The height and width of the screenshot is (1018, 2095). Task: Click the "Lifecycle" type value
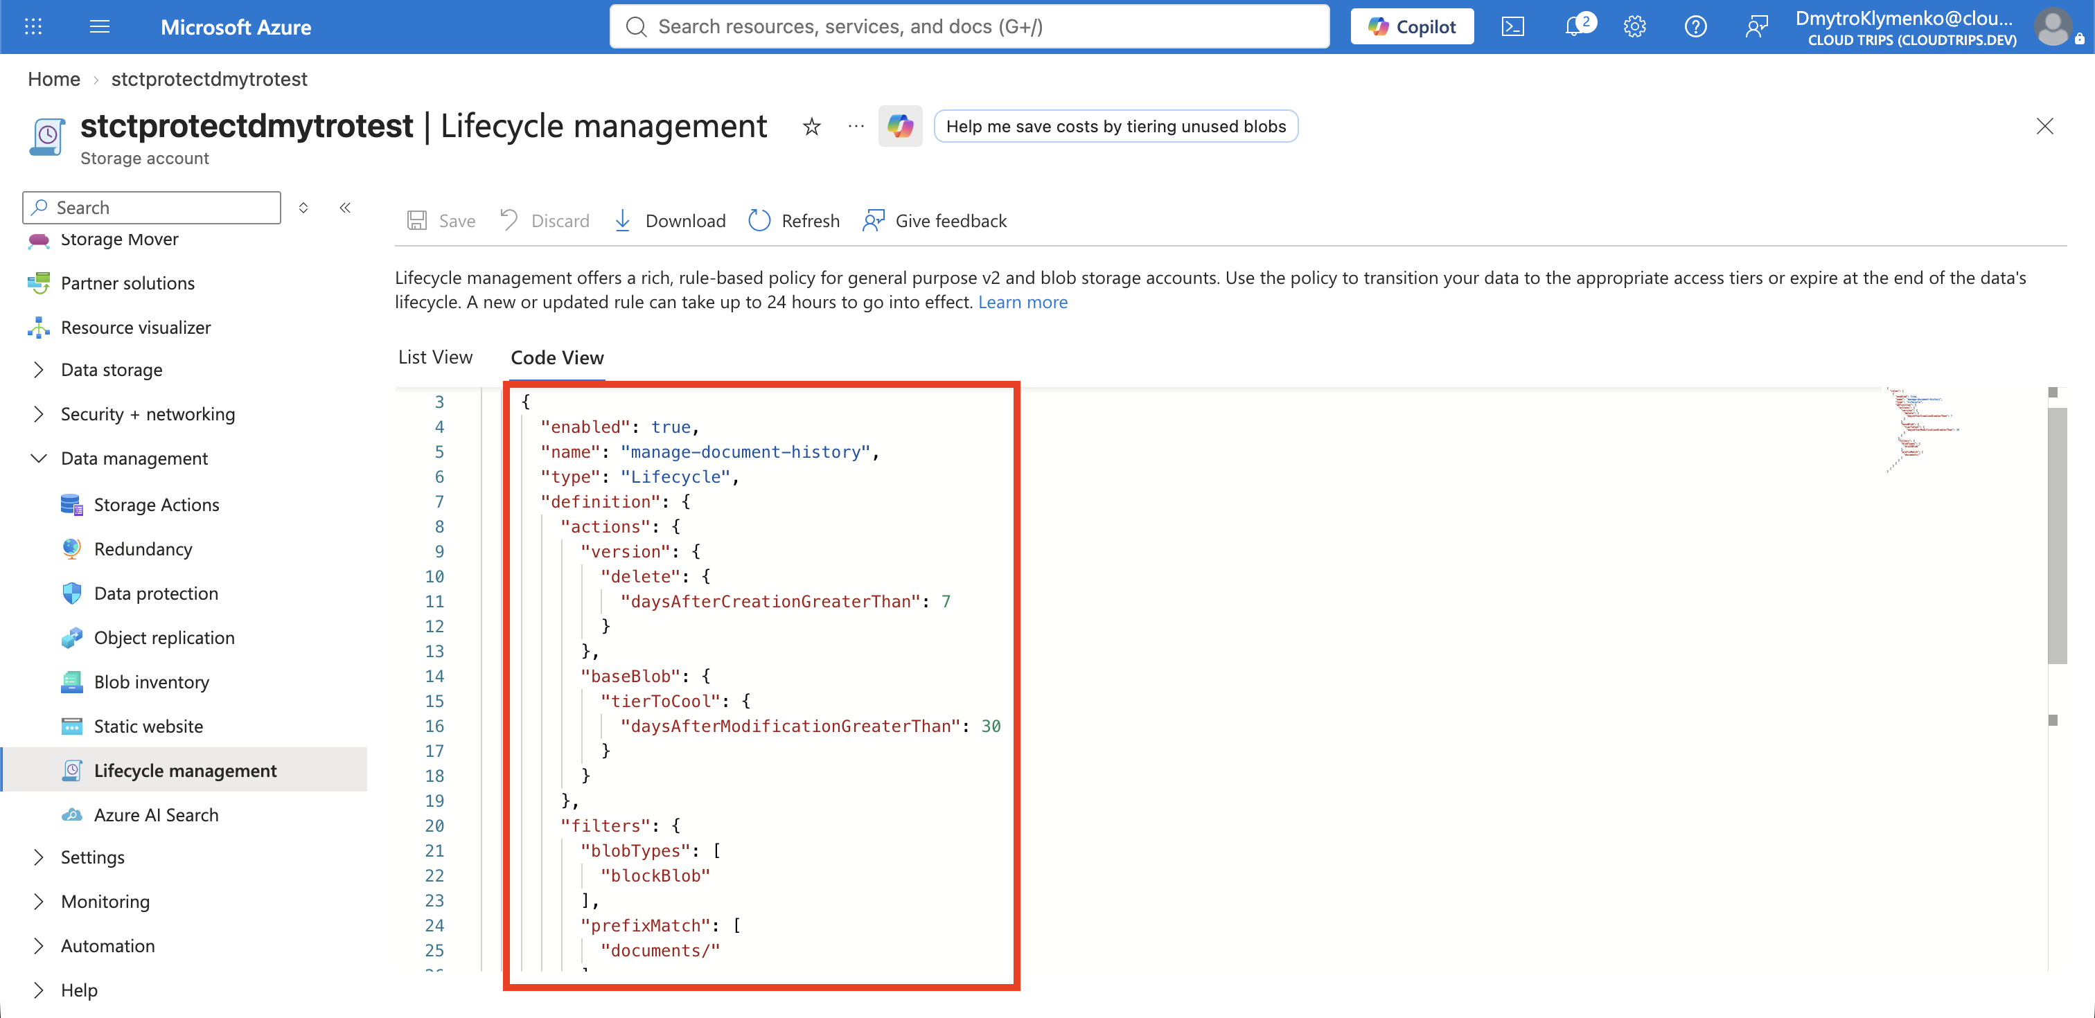(675, 476)
